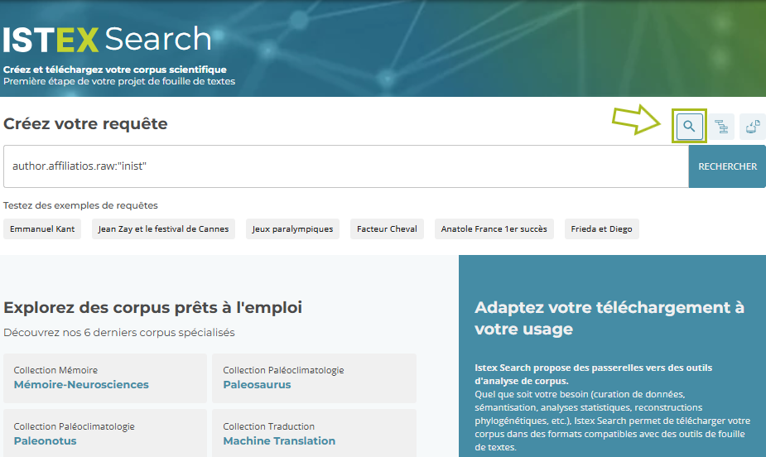Viewport: 766px width, 457px height.
Task: Choose the Jeux paralympiques example query
Action: tap(292, 229)
